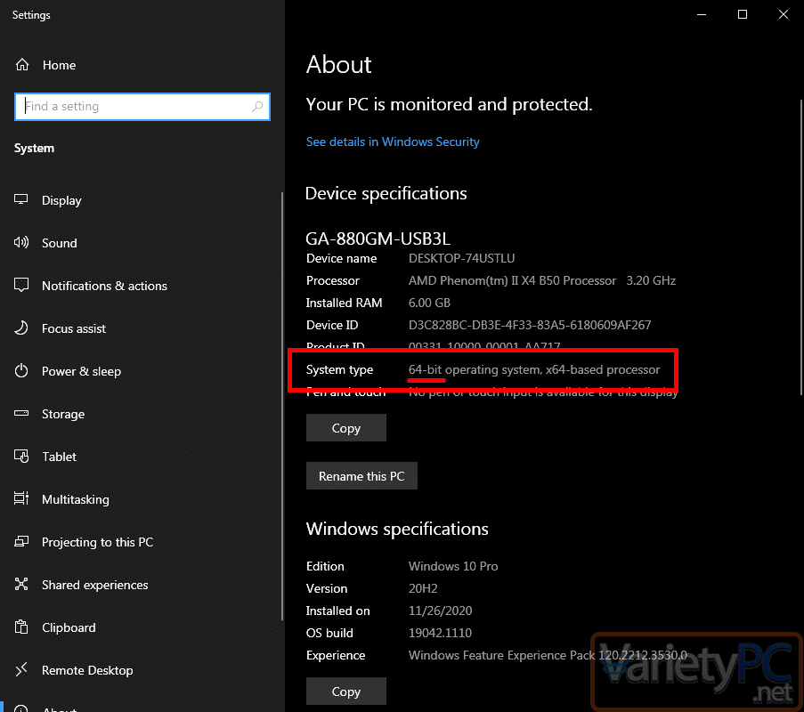Click the Windows specifications heading
804x712 pixels.
[x=397, y=529]
